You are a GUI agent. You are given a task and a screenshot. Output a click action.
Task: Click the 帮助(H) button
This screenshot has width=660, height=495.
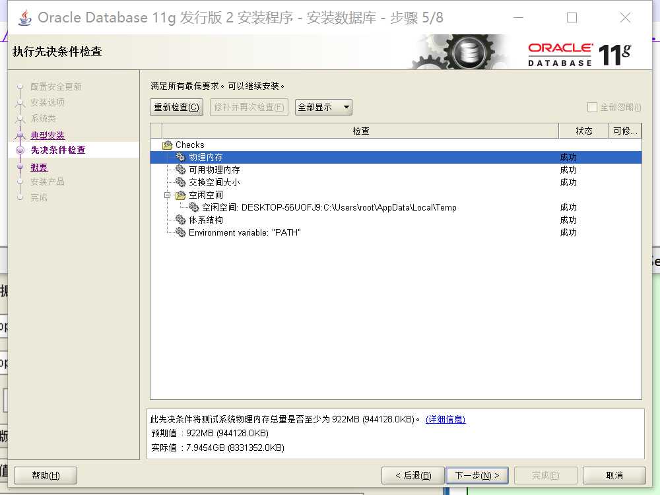(x=46, y=476)
